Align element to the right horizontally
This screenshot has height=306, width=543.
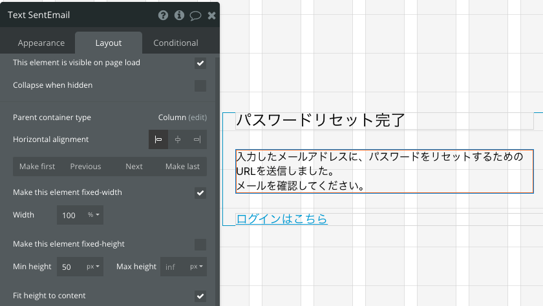click(x=197, y=139)
